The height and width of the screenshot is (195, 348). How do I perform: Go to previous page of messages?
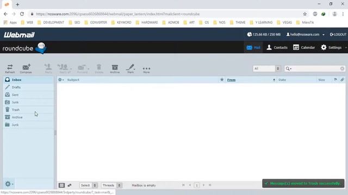[x=190, y=185]
